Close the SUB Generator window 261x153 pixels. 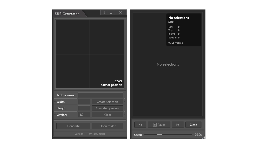(x=121, y=13)
